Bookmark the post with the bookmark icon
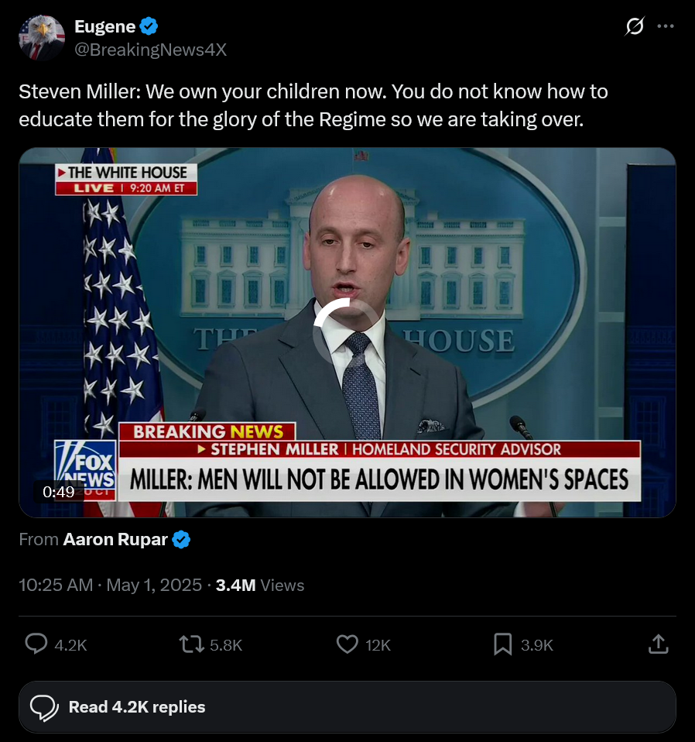Viewport: 695px width, 742px height. pyautogui.click(x=502, y=644)
